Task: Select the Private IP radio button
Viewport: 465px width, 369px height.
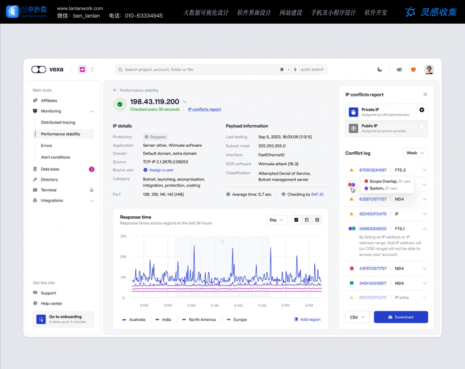Action: tap(421, 110)
